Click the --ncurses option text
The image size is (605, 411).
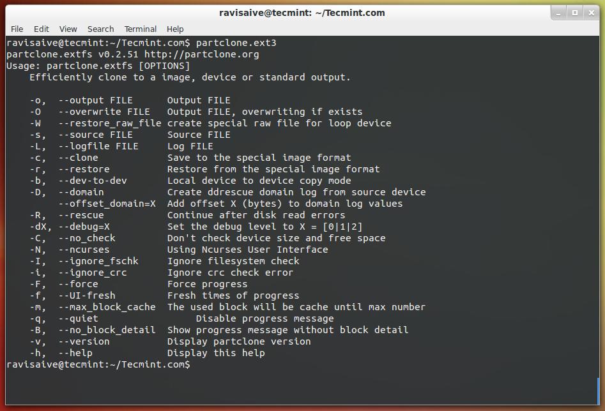point(84,250)
